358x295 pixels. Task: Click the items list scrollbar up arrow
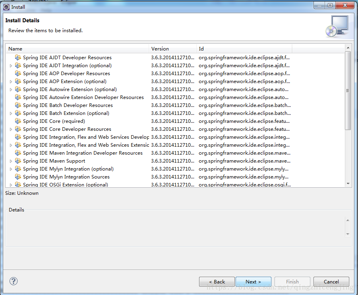pos(348,48)
